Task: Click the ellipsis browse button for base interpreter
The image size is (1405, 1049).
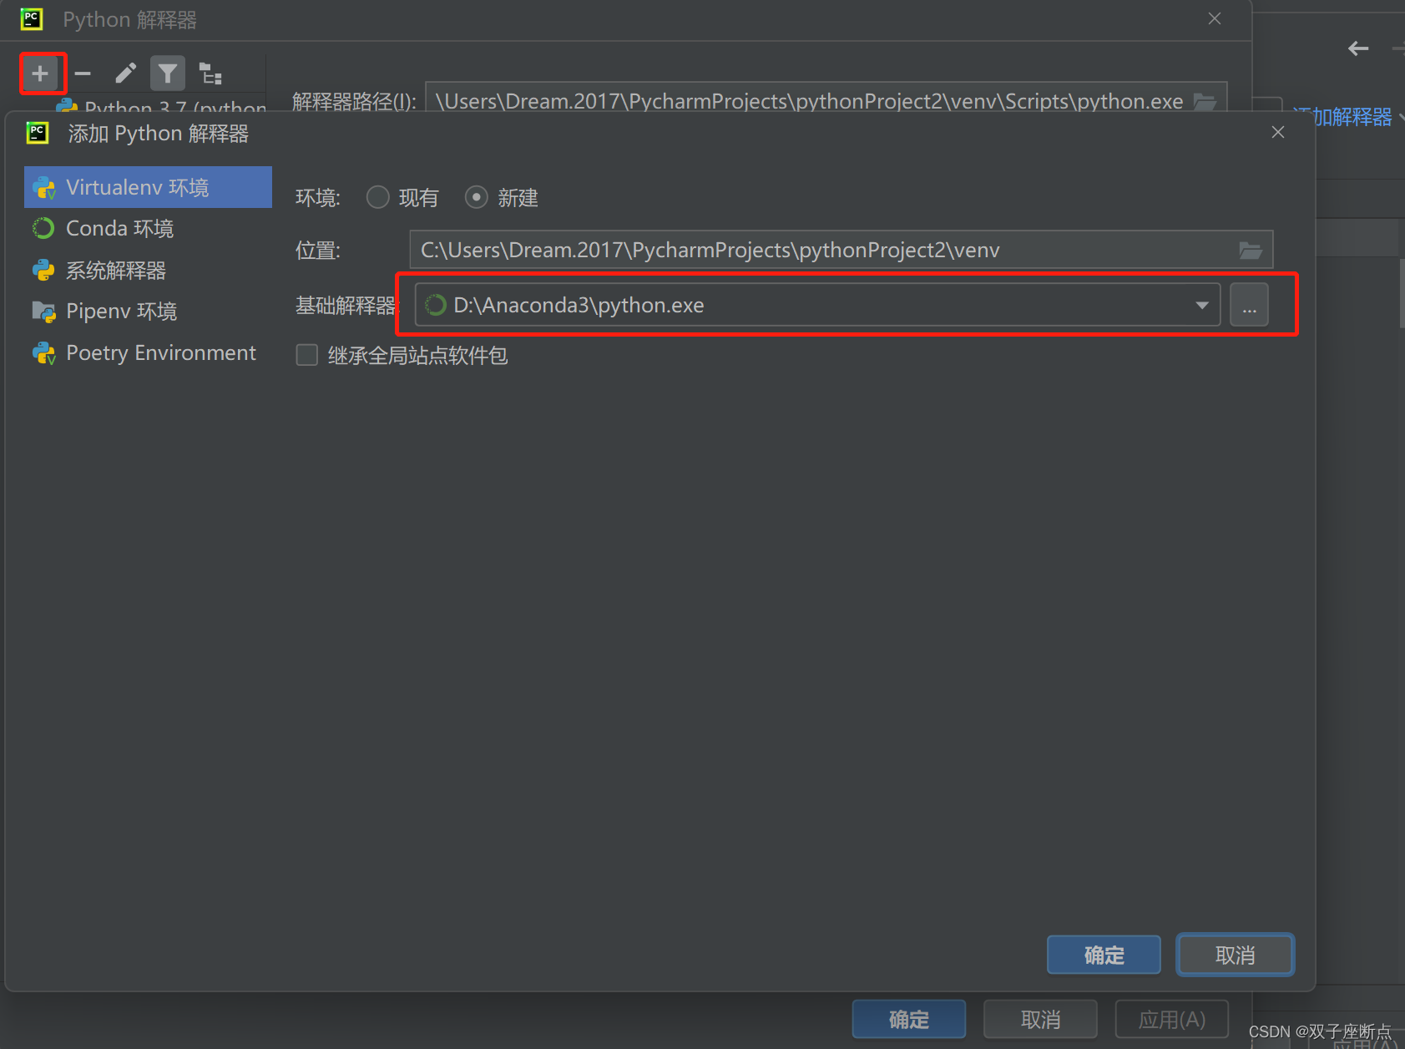Action: [1249, 305]
